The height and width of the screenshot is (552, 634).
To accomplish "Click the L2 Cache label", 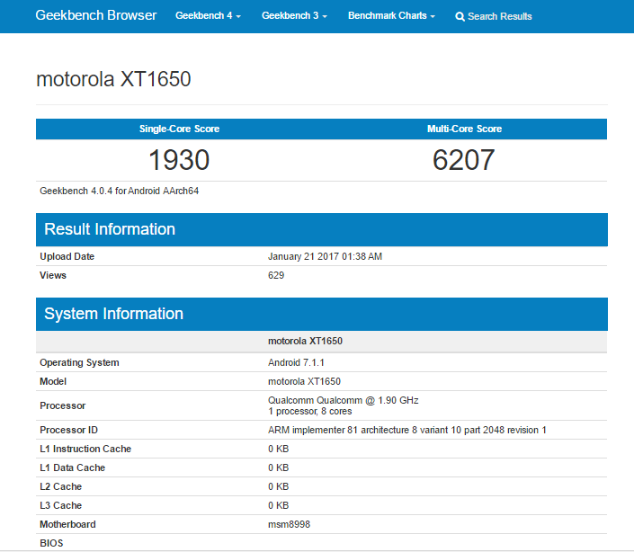I will pyautogui.click(x=60, y=486).
